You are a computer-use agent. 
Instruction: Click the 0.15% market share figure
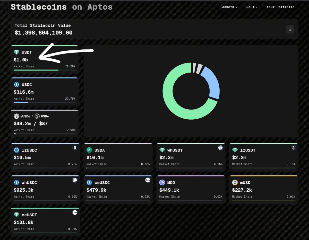click(291, 164)
